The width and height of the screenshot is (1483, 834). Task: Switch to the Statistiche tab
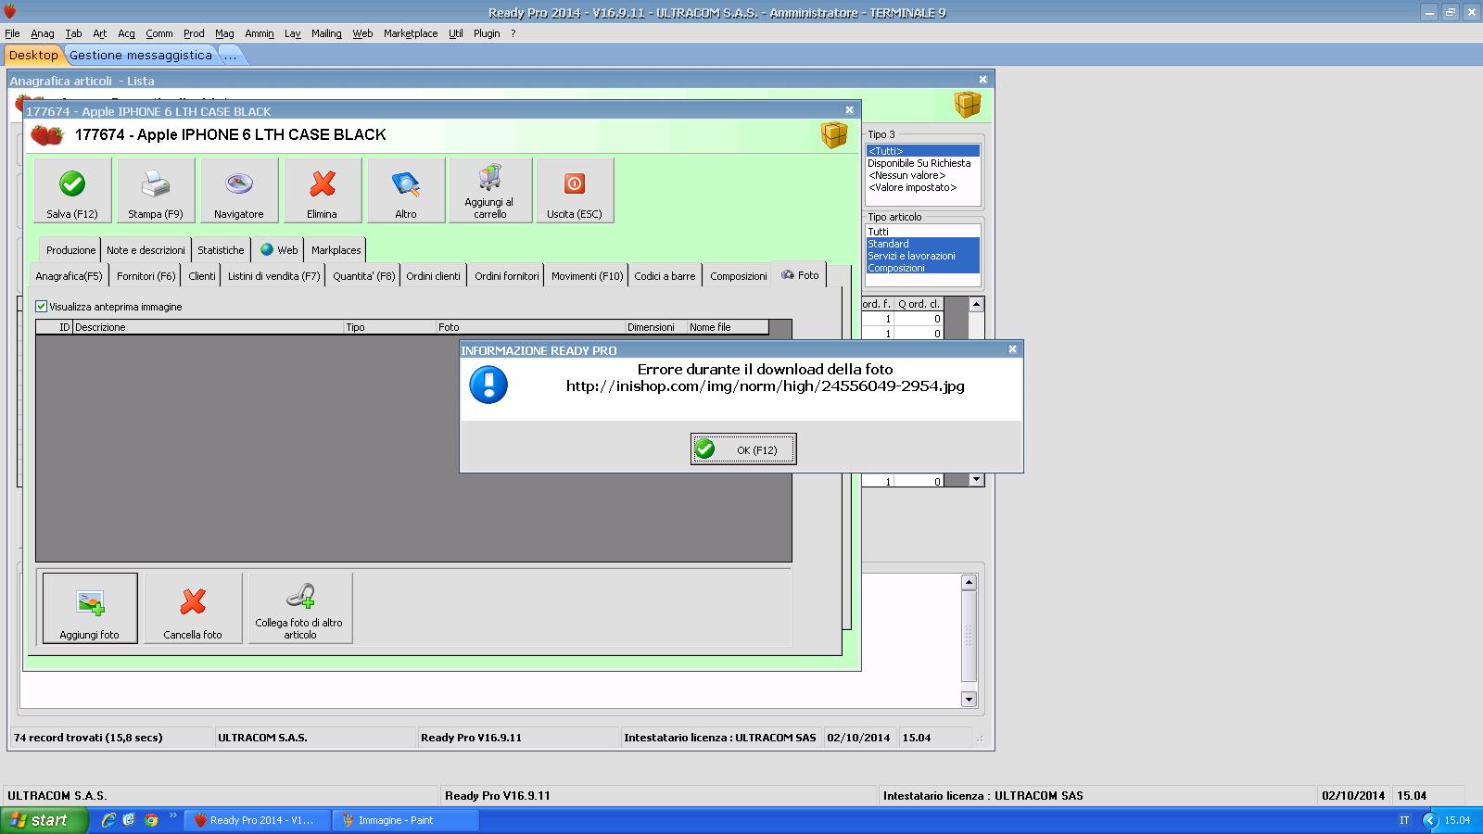tap(221, 250)
